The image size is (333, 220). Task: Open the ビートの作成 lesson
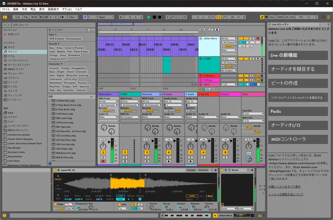pos(298,83)
